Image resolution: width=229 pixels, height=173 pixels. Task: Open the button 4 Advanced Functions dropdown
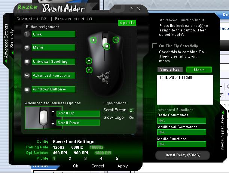point(54,75)
